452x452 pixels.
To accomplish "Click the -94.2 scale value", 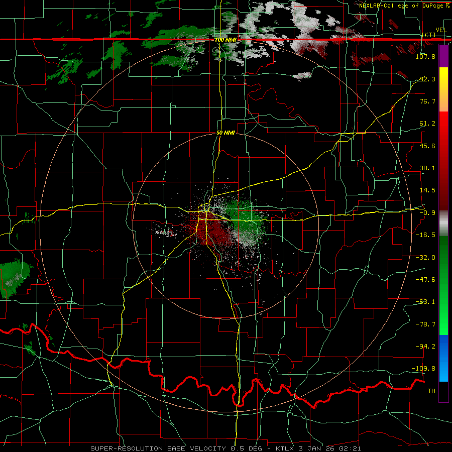I will 425,347.
